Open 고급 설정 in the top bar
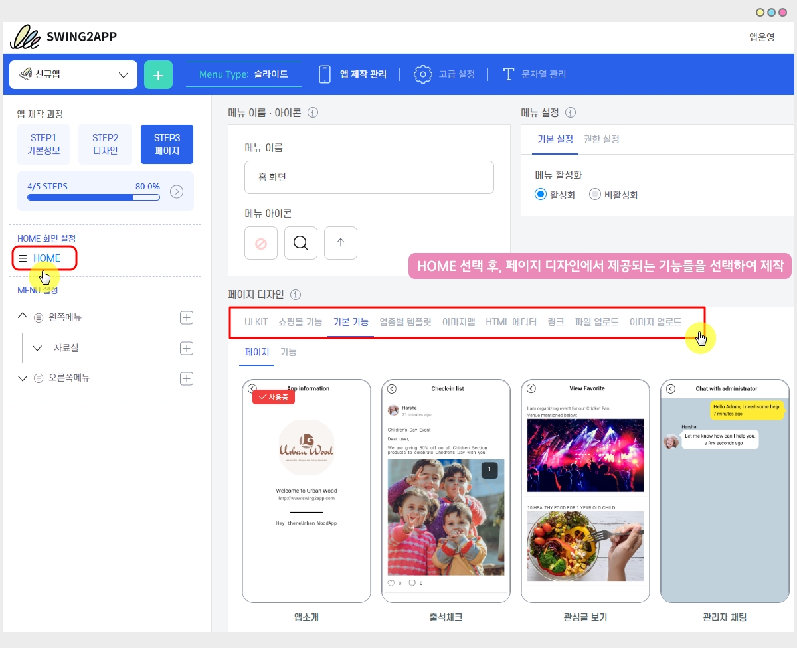Image resolution: width=797 pixels, height=648 pixels. click(x=444, y=74)
